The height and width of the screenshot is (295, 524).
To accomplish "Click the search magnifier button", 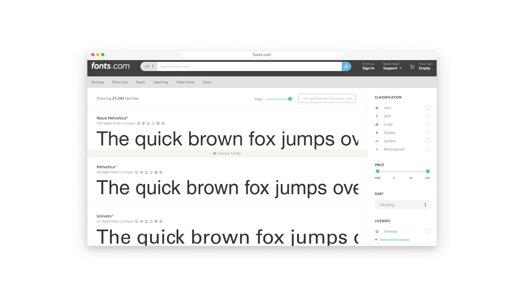I will (x=346, y=66).
